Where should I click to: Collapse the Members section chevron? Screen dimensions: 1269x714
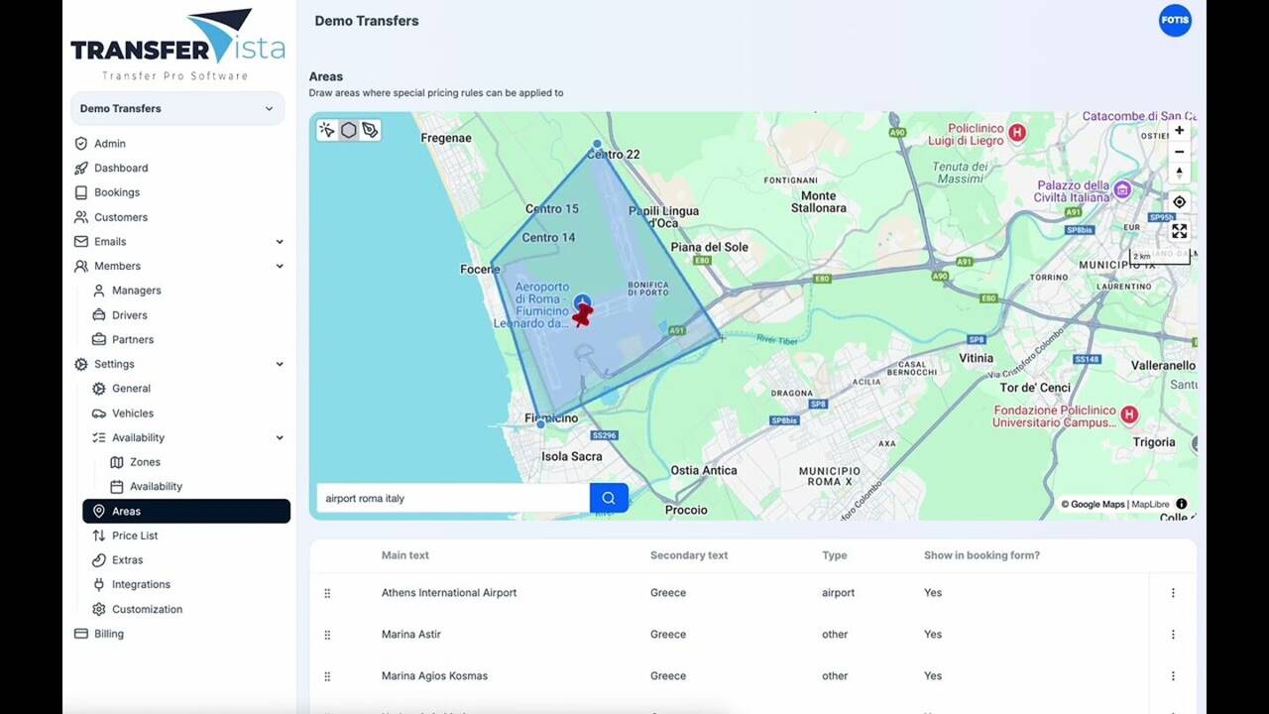coord(280,267)
